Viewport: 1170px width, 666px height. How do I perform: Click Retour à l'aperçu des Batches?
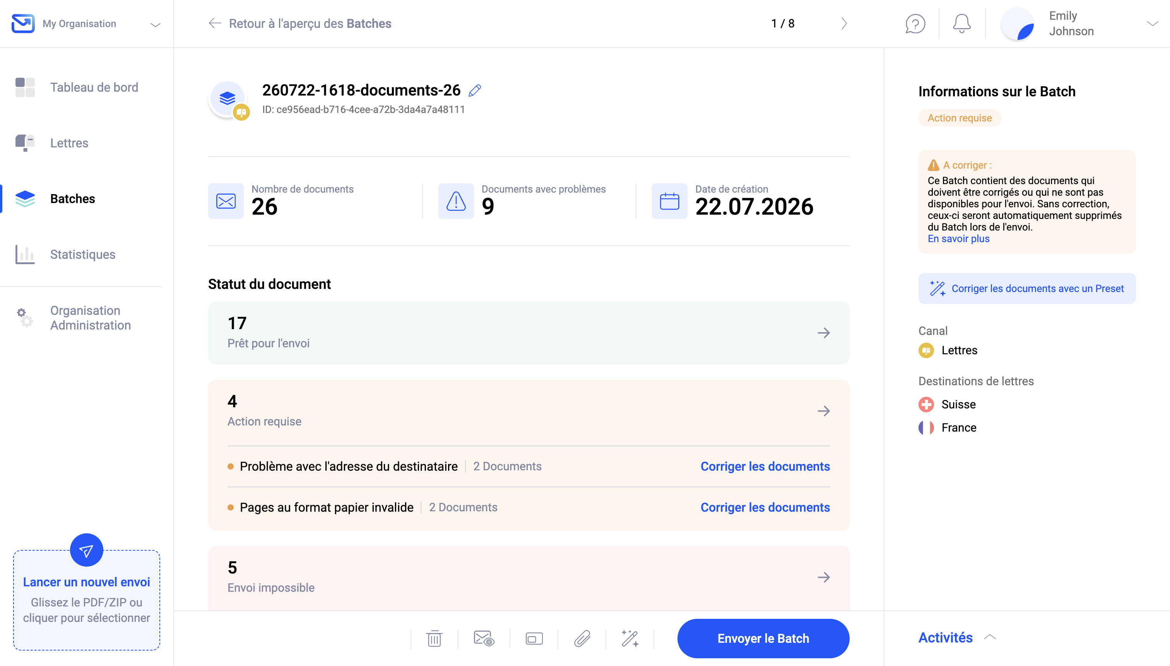click(x=310, y=23)
